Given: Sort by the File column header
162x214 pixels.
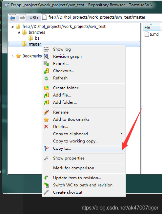Looking at the screenshot, I should click(151, 27).
